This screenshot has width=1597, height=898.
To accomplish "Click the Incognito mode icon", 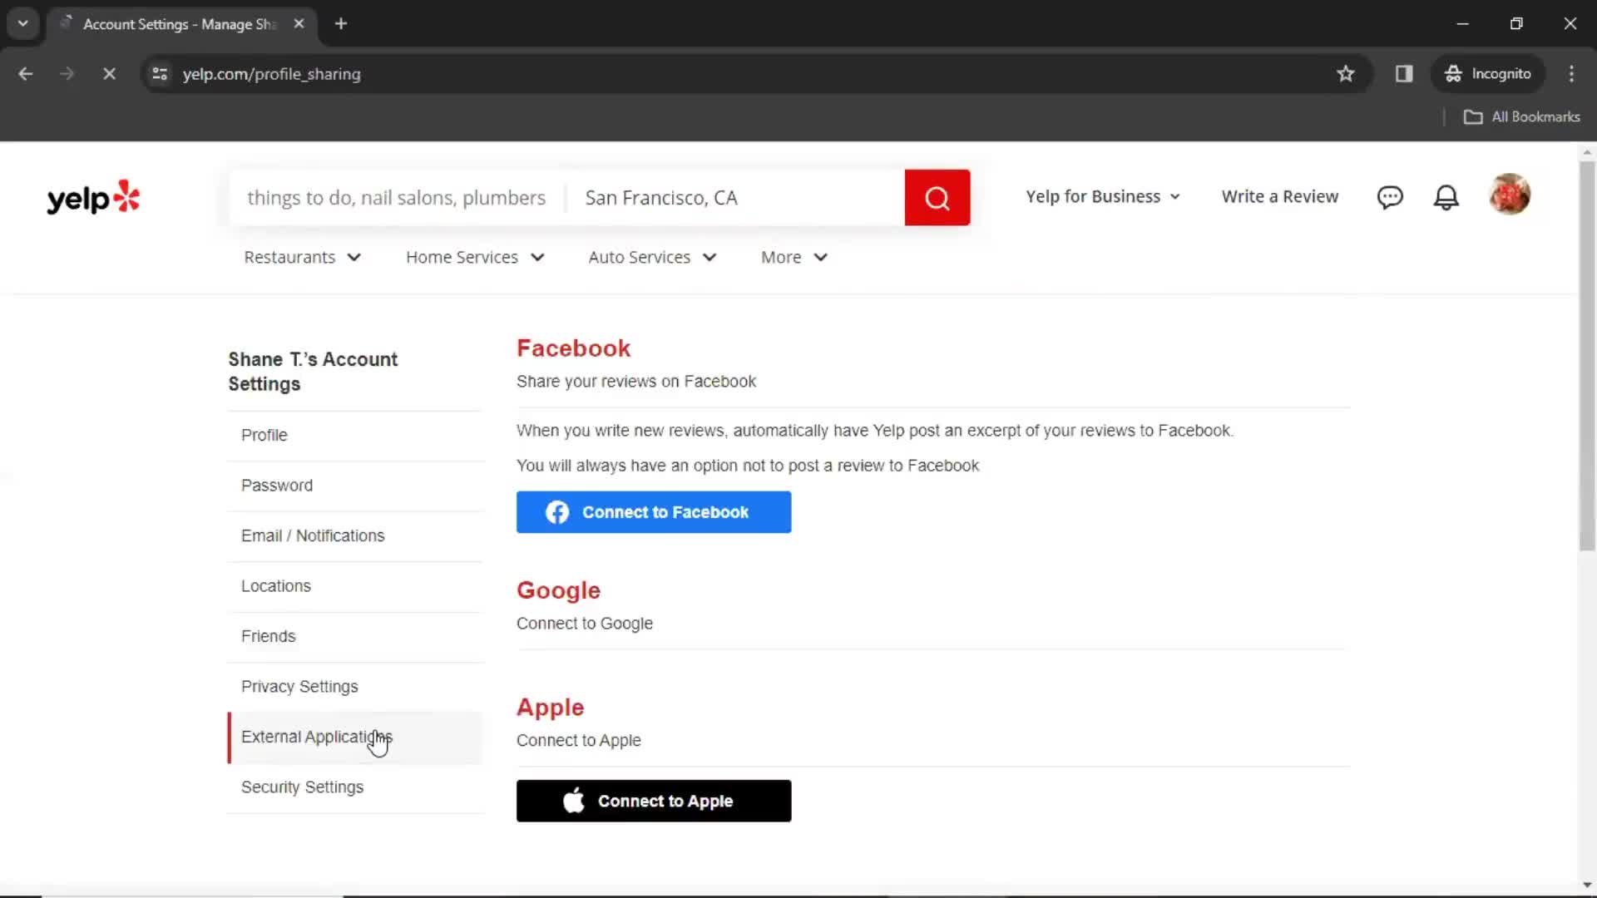I will click(x=1451, y=73).
